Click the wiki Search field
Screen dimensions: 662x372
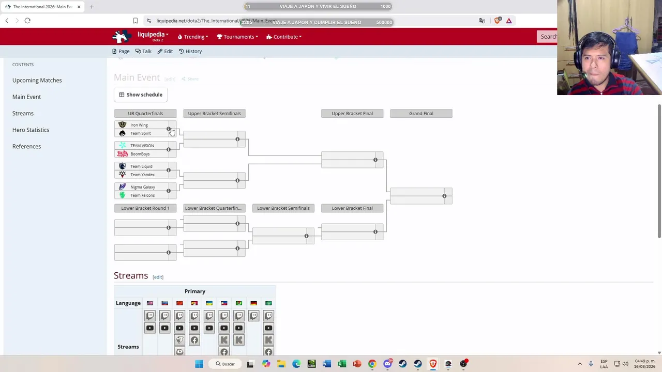(548, 37)
